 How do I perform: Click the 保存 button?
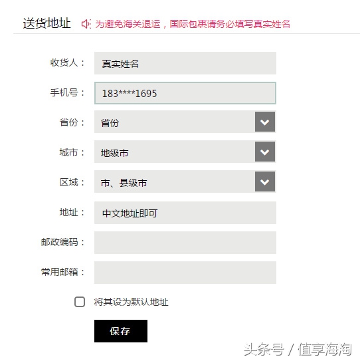(x=121, y=331)
